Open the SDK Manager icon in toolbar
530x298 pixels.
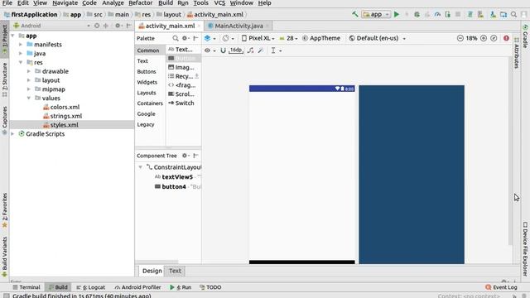pos(494,15)
